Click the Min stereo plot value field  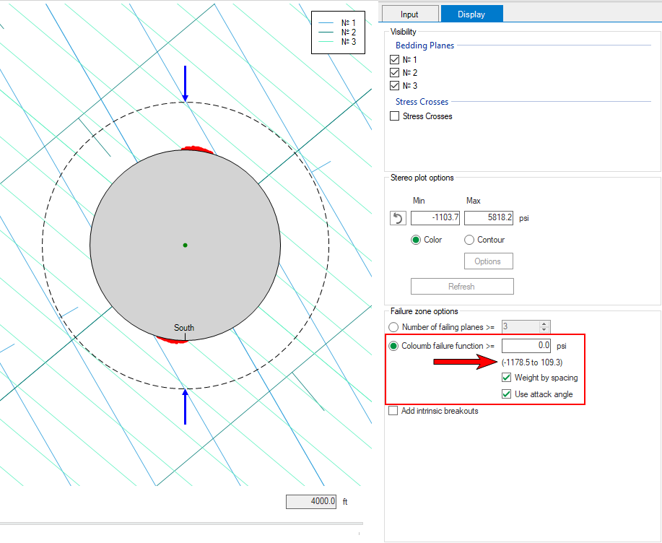click(435, 218)
